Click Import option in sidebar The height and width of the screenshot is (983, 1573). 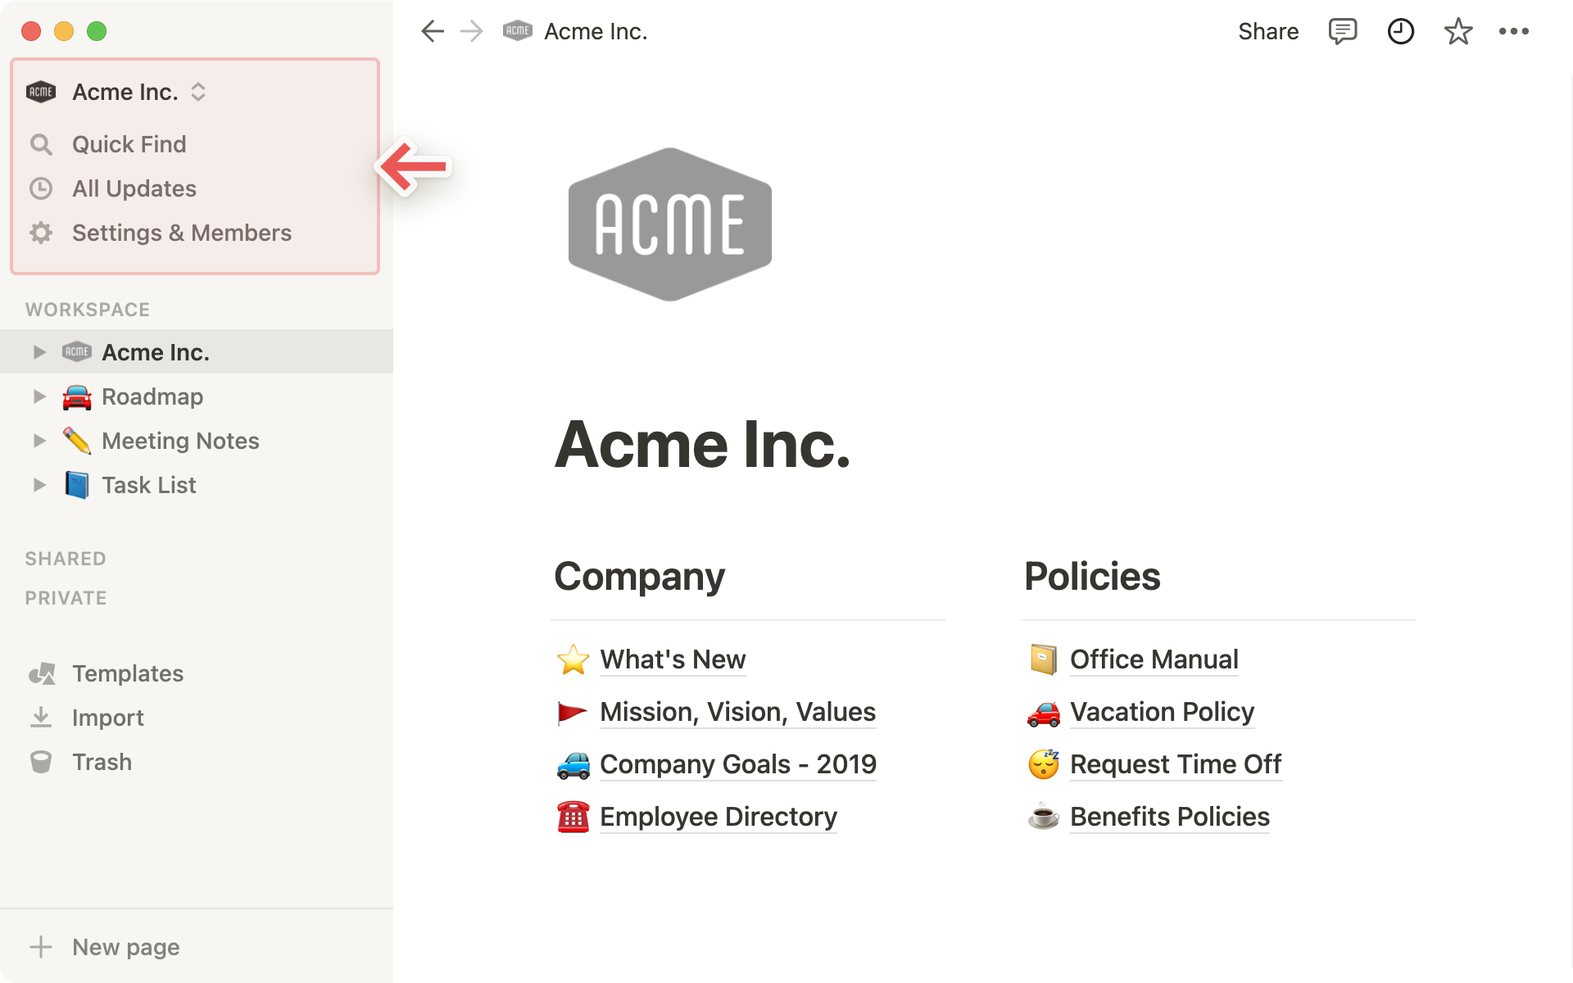pos(107,717)
